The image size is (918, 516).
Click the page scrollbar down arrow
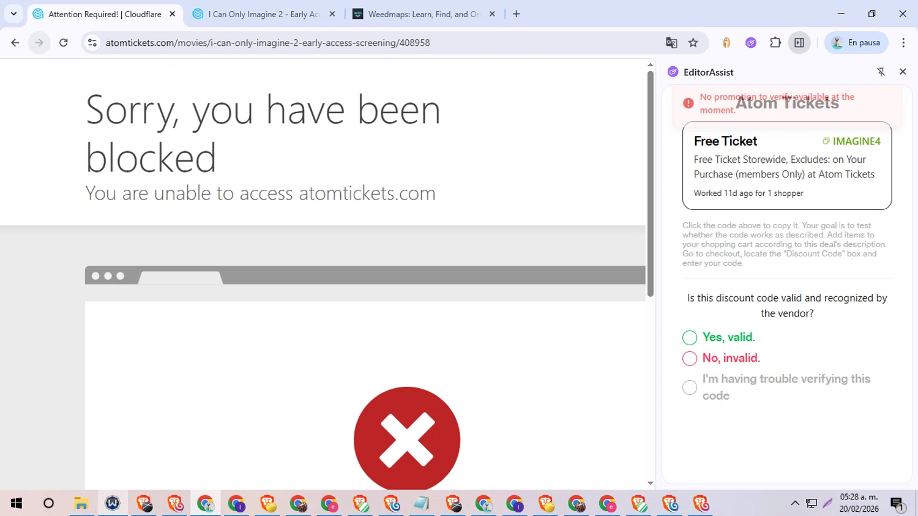(x=651, y=484)
